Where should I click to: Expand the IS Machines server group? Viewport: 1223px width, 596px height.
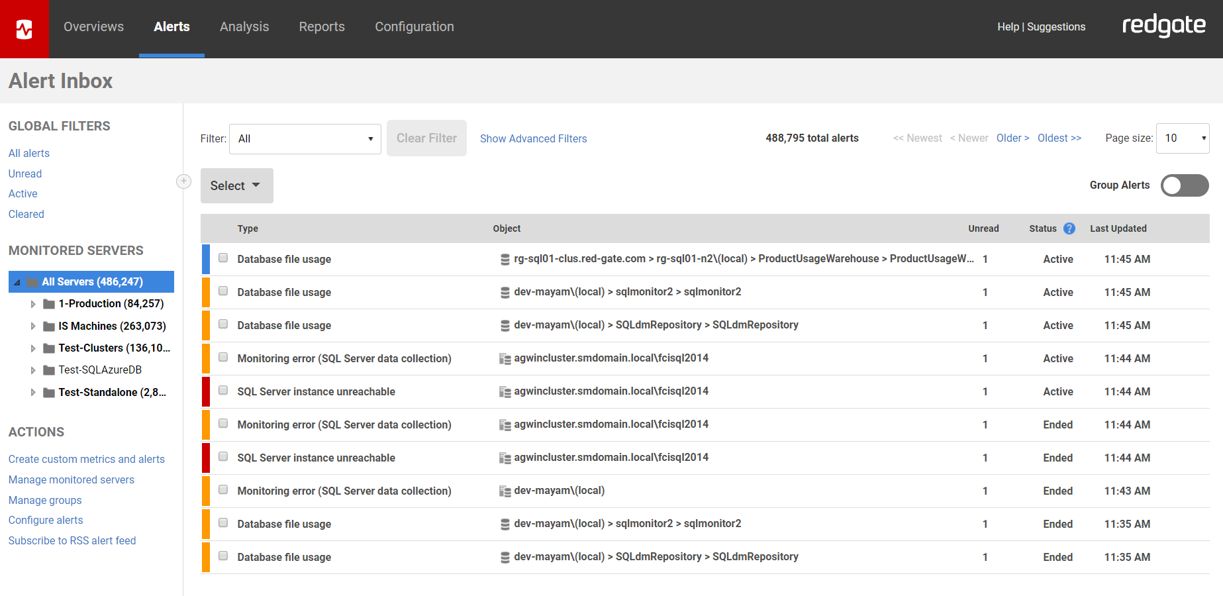tap(33, 326)
